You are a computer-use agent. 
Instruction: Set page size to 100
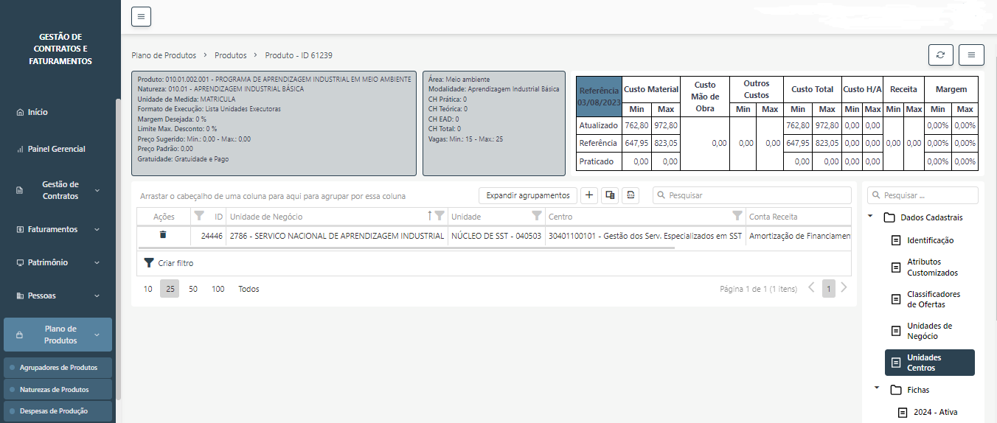pyautogui.click(x=218, y=289)
